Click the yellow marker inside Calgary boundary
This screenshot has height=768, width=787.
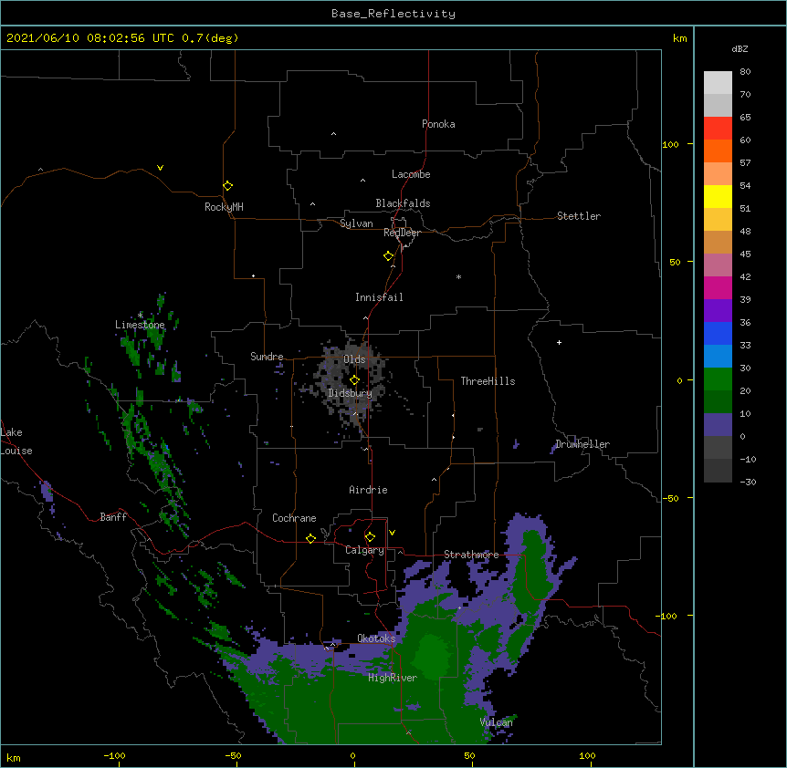(370, 537)
